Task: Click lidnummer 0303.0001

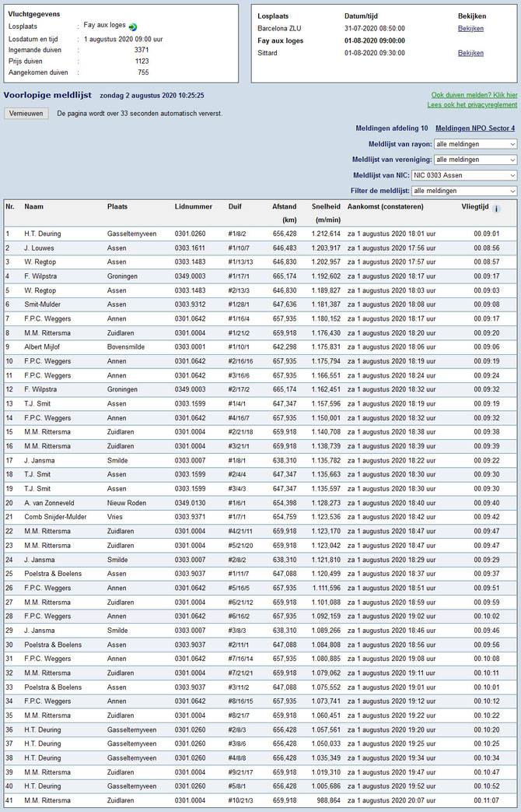Action: click(190, 347)
